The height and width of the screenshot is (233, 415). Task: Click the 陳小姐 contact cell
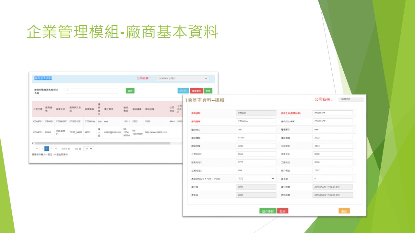(99, 132)
